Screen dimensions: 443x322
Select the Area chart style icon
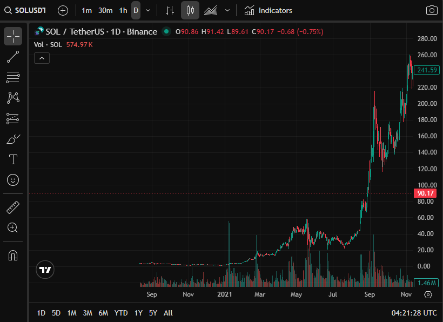211,10
